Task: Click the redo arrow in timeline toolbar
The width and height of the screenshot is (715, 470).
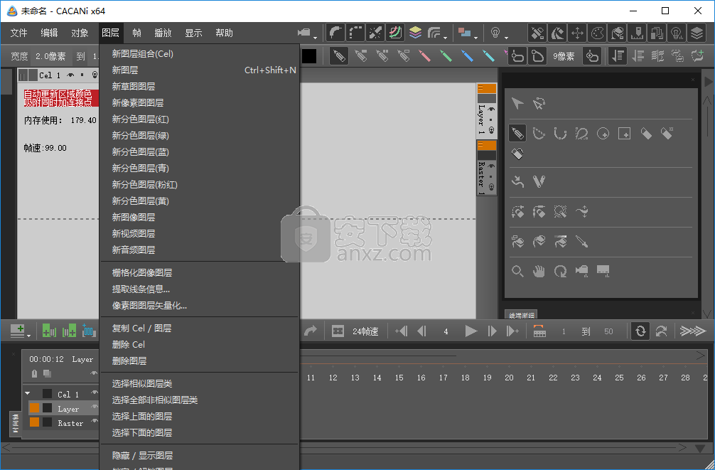Action: point(311,331)
